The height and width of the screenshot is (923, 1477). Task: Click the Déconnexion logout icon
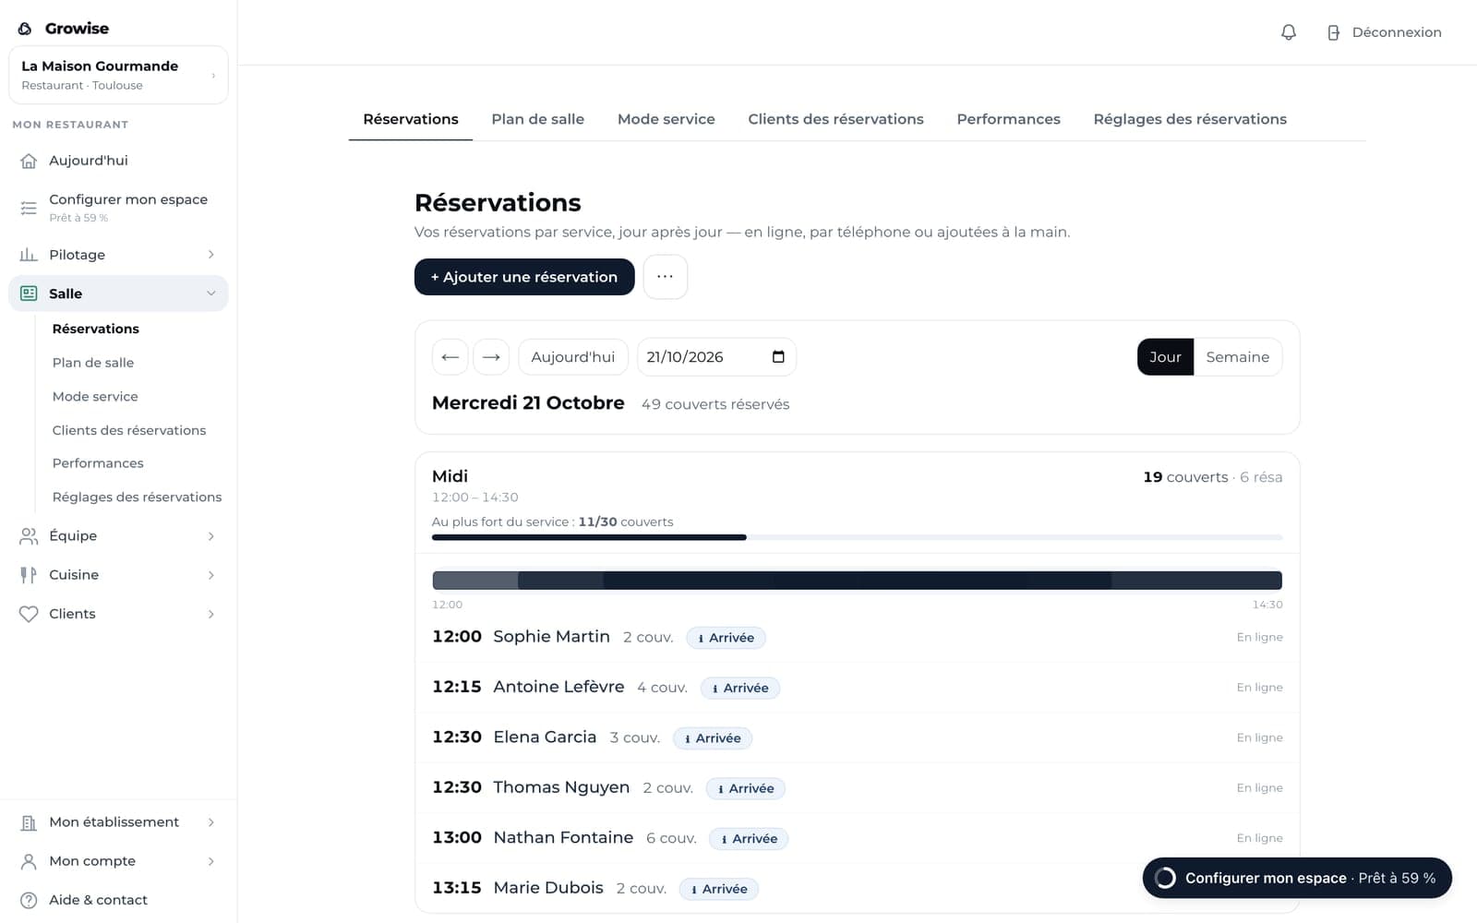1333,32
